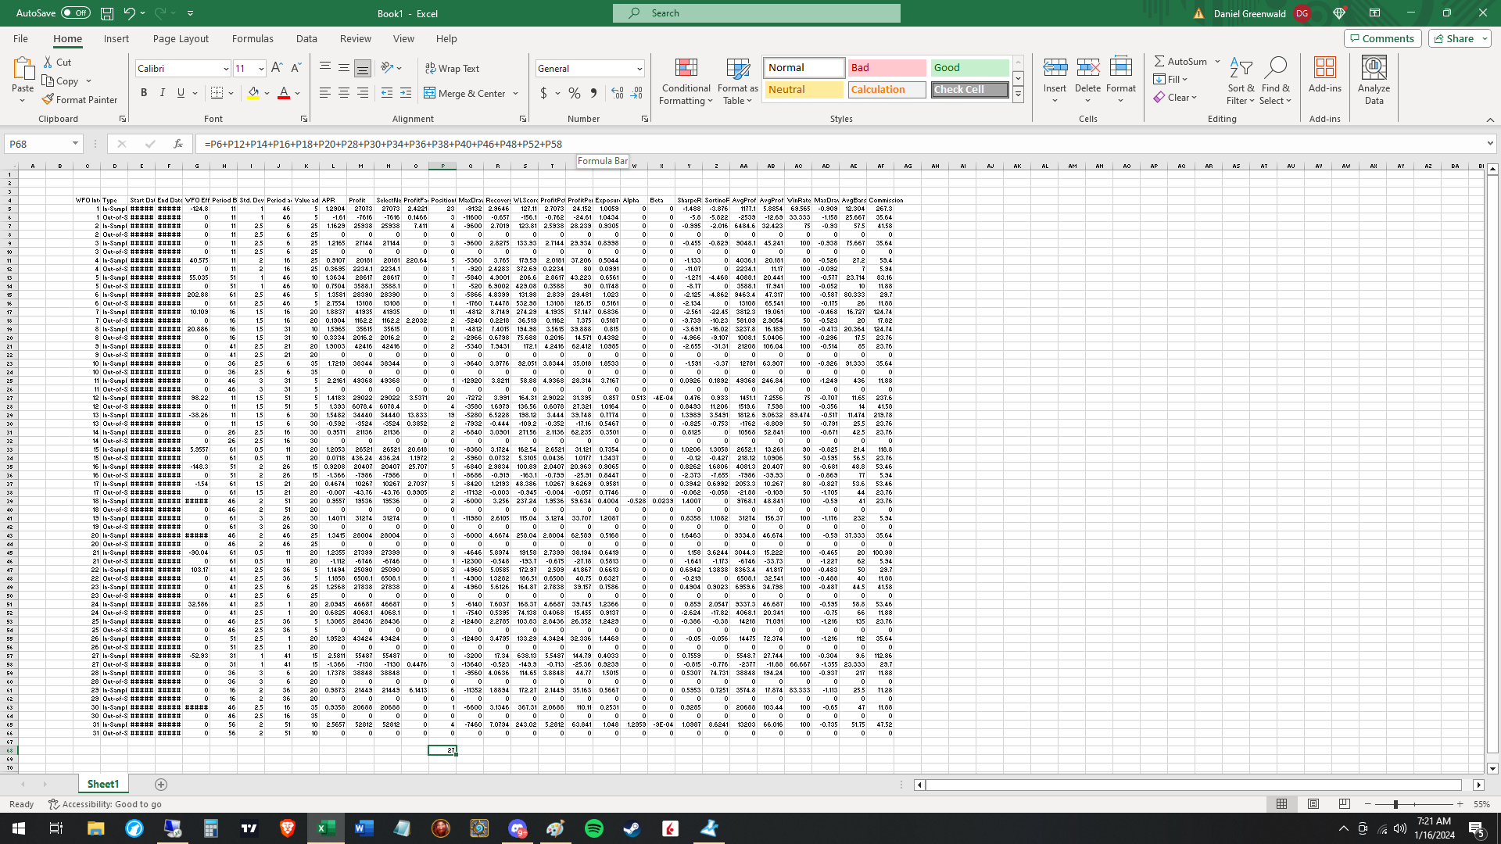Switch to the Page Layout tab
The width and height of the screenshot is (1501, 844).
(181, 38)
